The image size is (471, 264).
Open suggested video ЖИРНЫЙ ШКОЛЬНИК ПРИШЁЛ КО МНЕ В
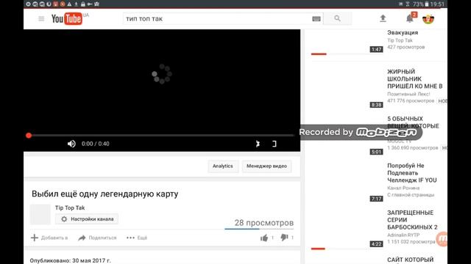point(414,78)
